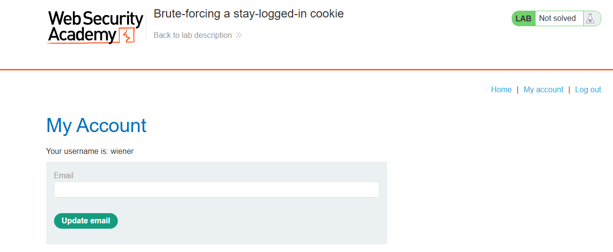Click the Not solved lab status
Viewport: 613px width, 252px height.
tap(557, 18)
